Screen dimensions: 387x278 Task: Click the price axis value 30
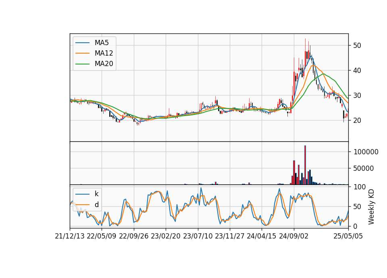click(x=357, y=95)
